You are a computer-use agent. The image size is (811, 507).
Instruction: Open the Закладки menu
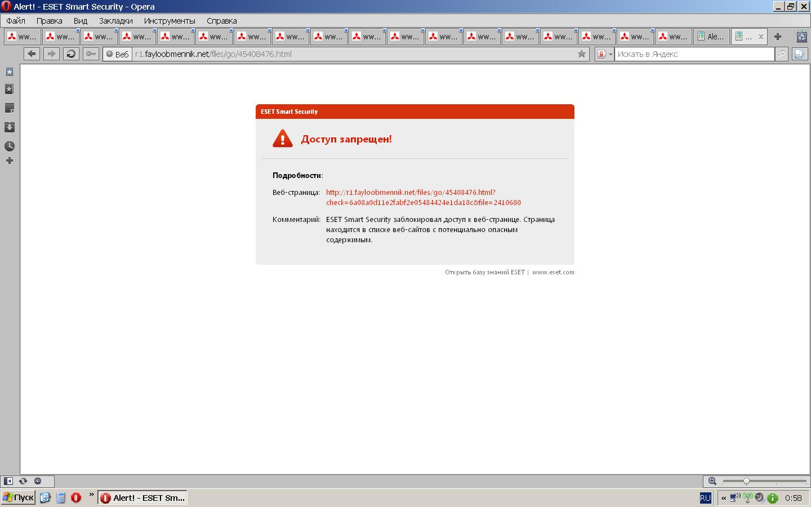pyautogui.click(x=115, y=21)
